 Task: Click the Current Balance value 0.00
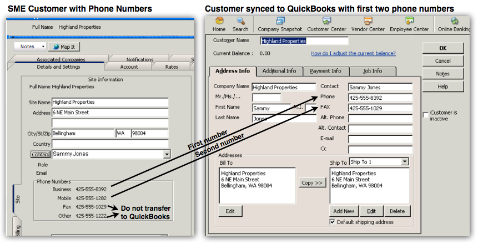pos(265,53)
